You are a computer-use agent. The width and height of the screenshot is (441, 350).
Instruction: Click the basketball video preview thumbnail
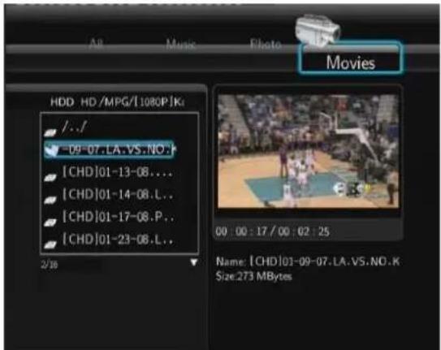309,152
